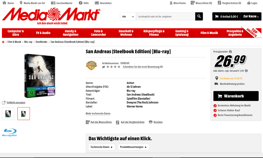Click the shipping cost info icon
Viewport: 263px width, 158px height.
(x=246, y=71)
